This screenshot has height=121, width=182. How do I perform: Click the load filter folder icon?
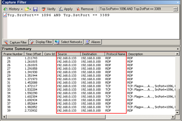click(x=27, y=9)
